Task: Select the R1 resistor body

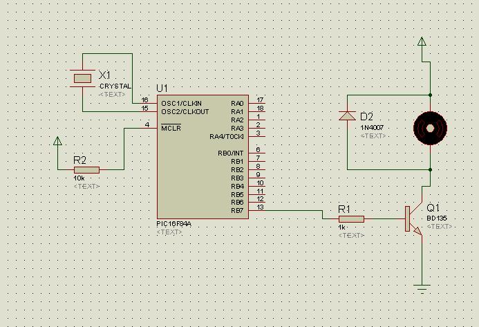Action: click(x=351, y=219)
